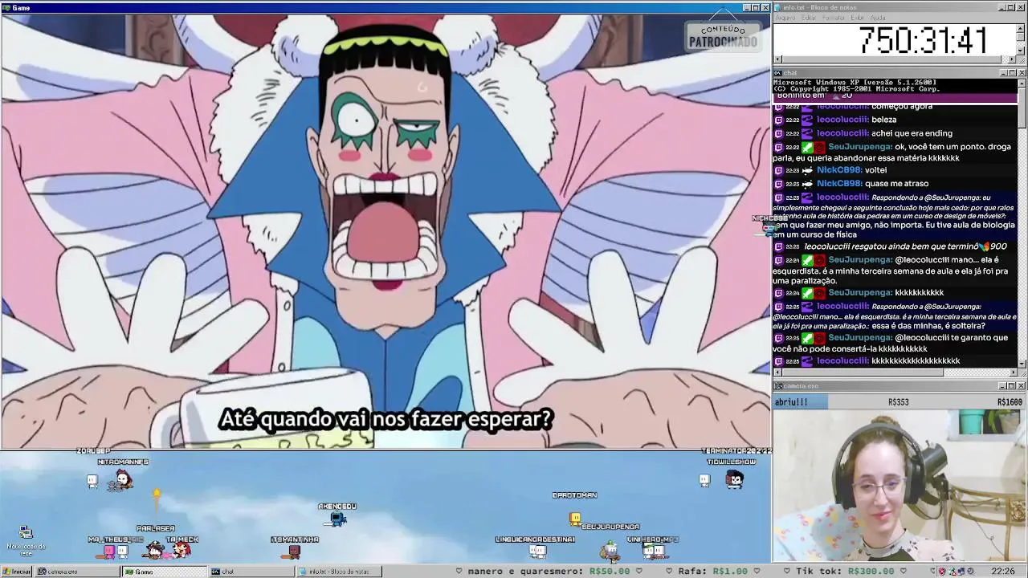Screen dimensions: 1028x578
Task: Close the chat console window
Action: tap(1021, 72)
